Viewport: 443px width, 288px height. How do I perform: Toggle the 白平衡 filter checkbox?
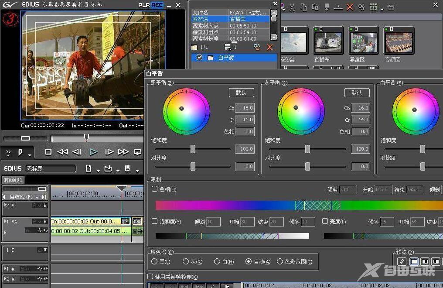click(200, 58)
